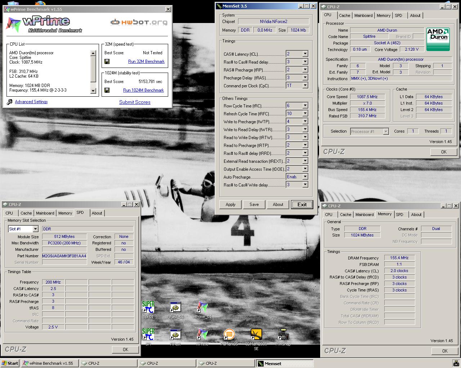Click the wPrime logo graphic

(43, 24)
